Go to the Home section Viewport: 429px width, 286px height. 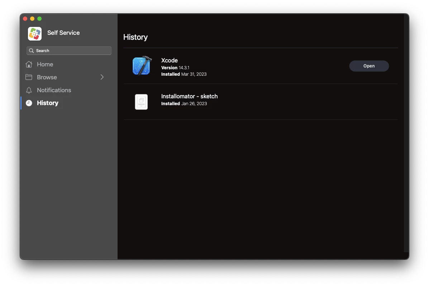pos(45,64)
